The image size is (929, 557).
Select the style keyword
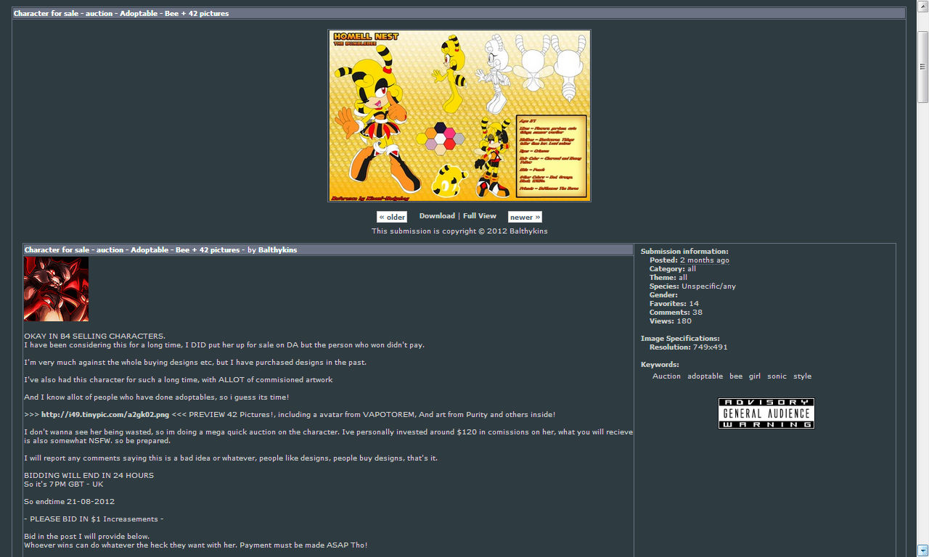[x=802, y=376]
